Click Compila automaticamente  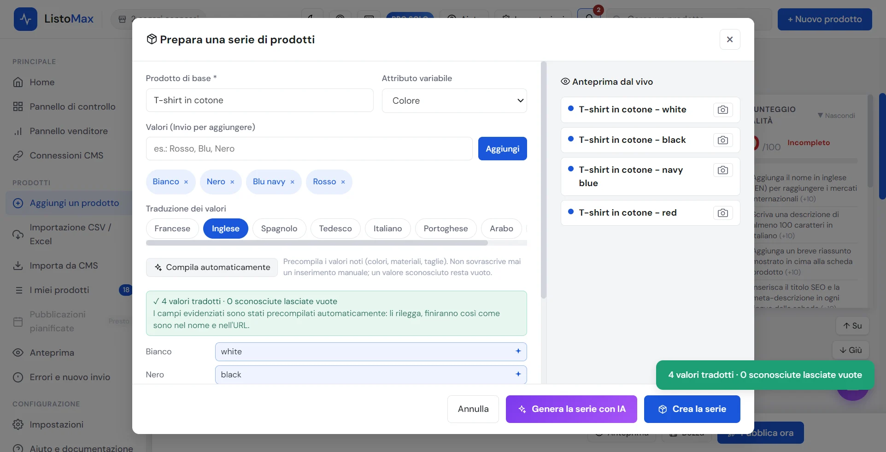pos(212,267)
